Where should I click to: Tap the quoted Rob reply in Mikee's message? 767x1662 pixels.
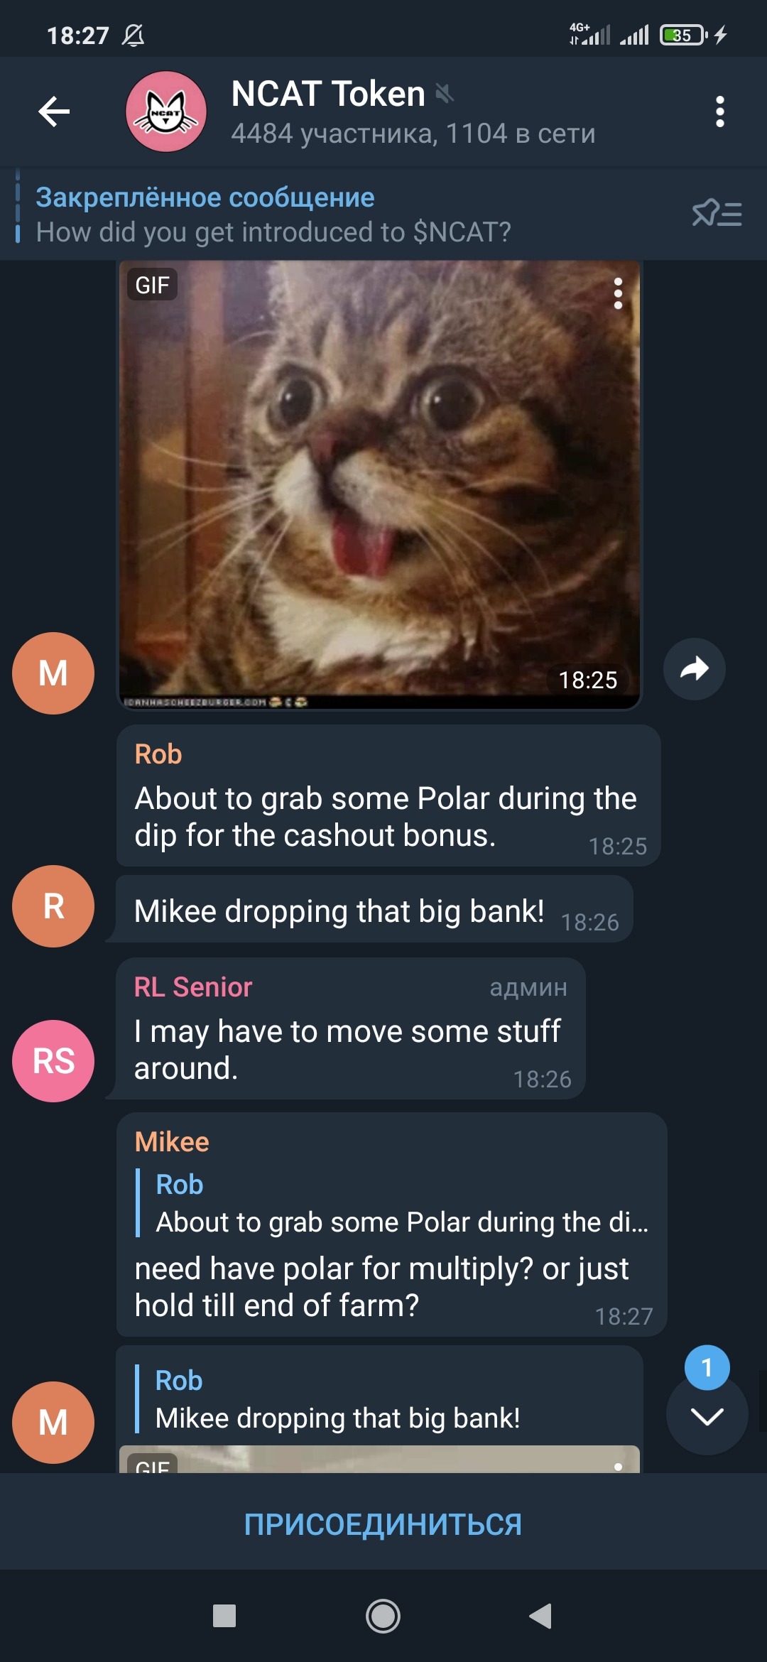coord(393,1203)
